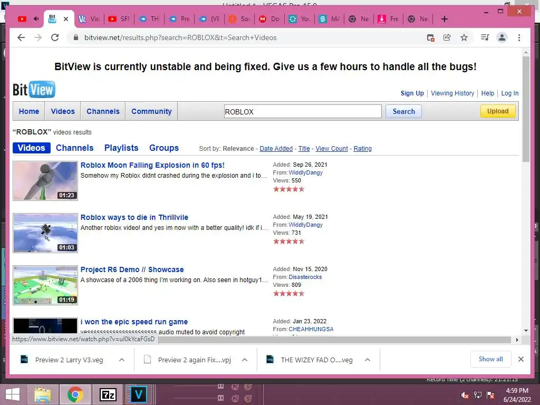Click the blocked pop-up icon in address bar

[x=430, y=38]
